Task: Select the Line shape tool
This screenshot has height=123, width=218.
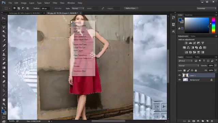Action: pyautogui.click(x=4, y=95)
